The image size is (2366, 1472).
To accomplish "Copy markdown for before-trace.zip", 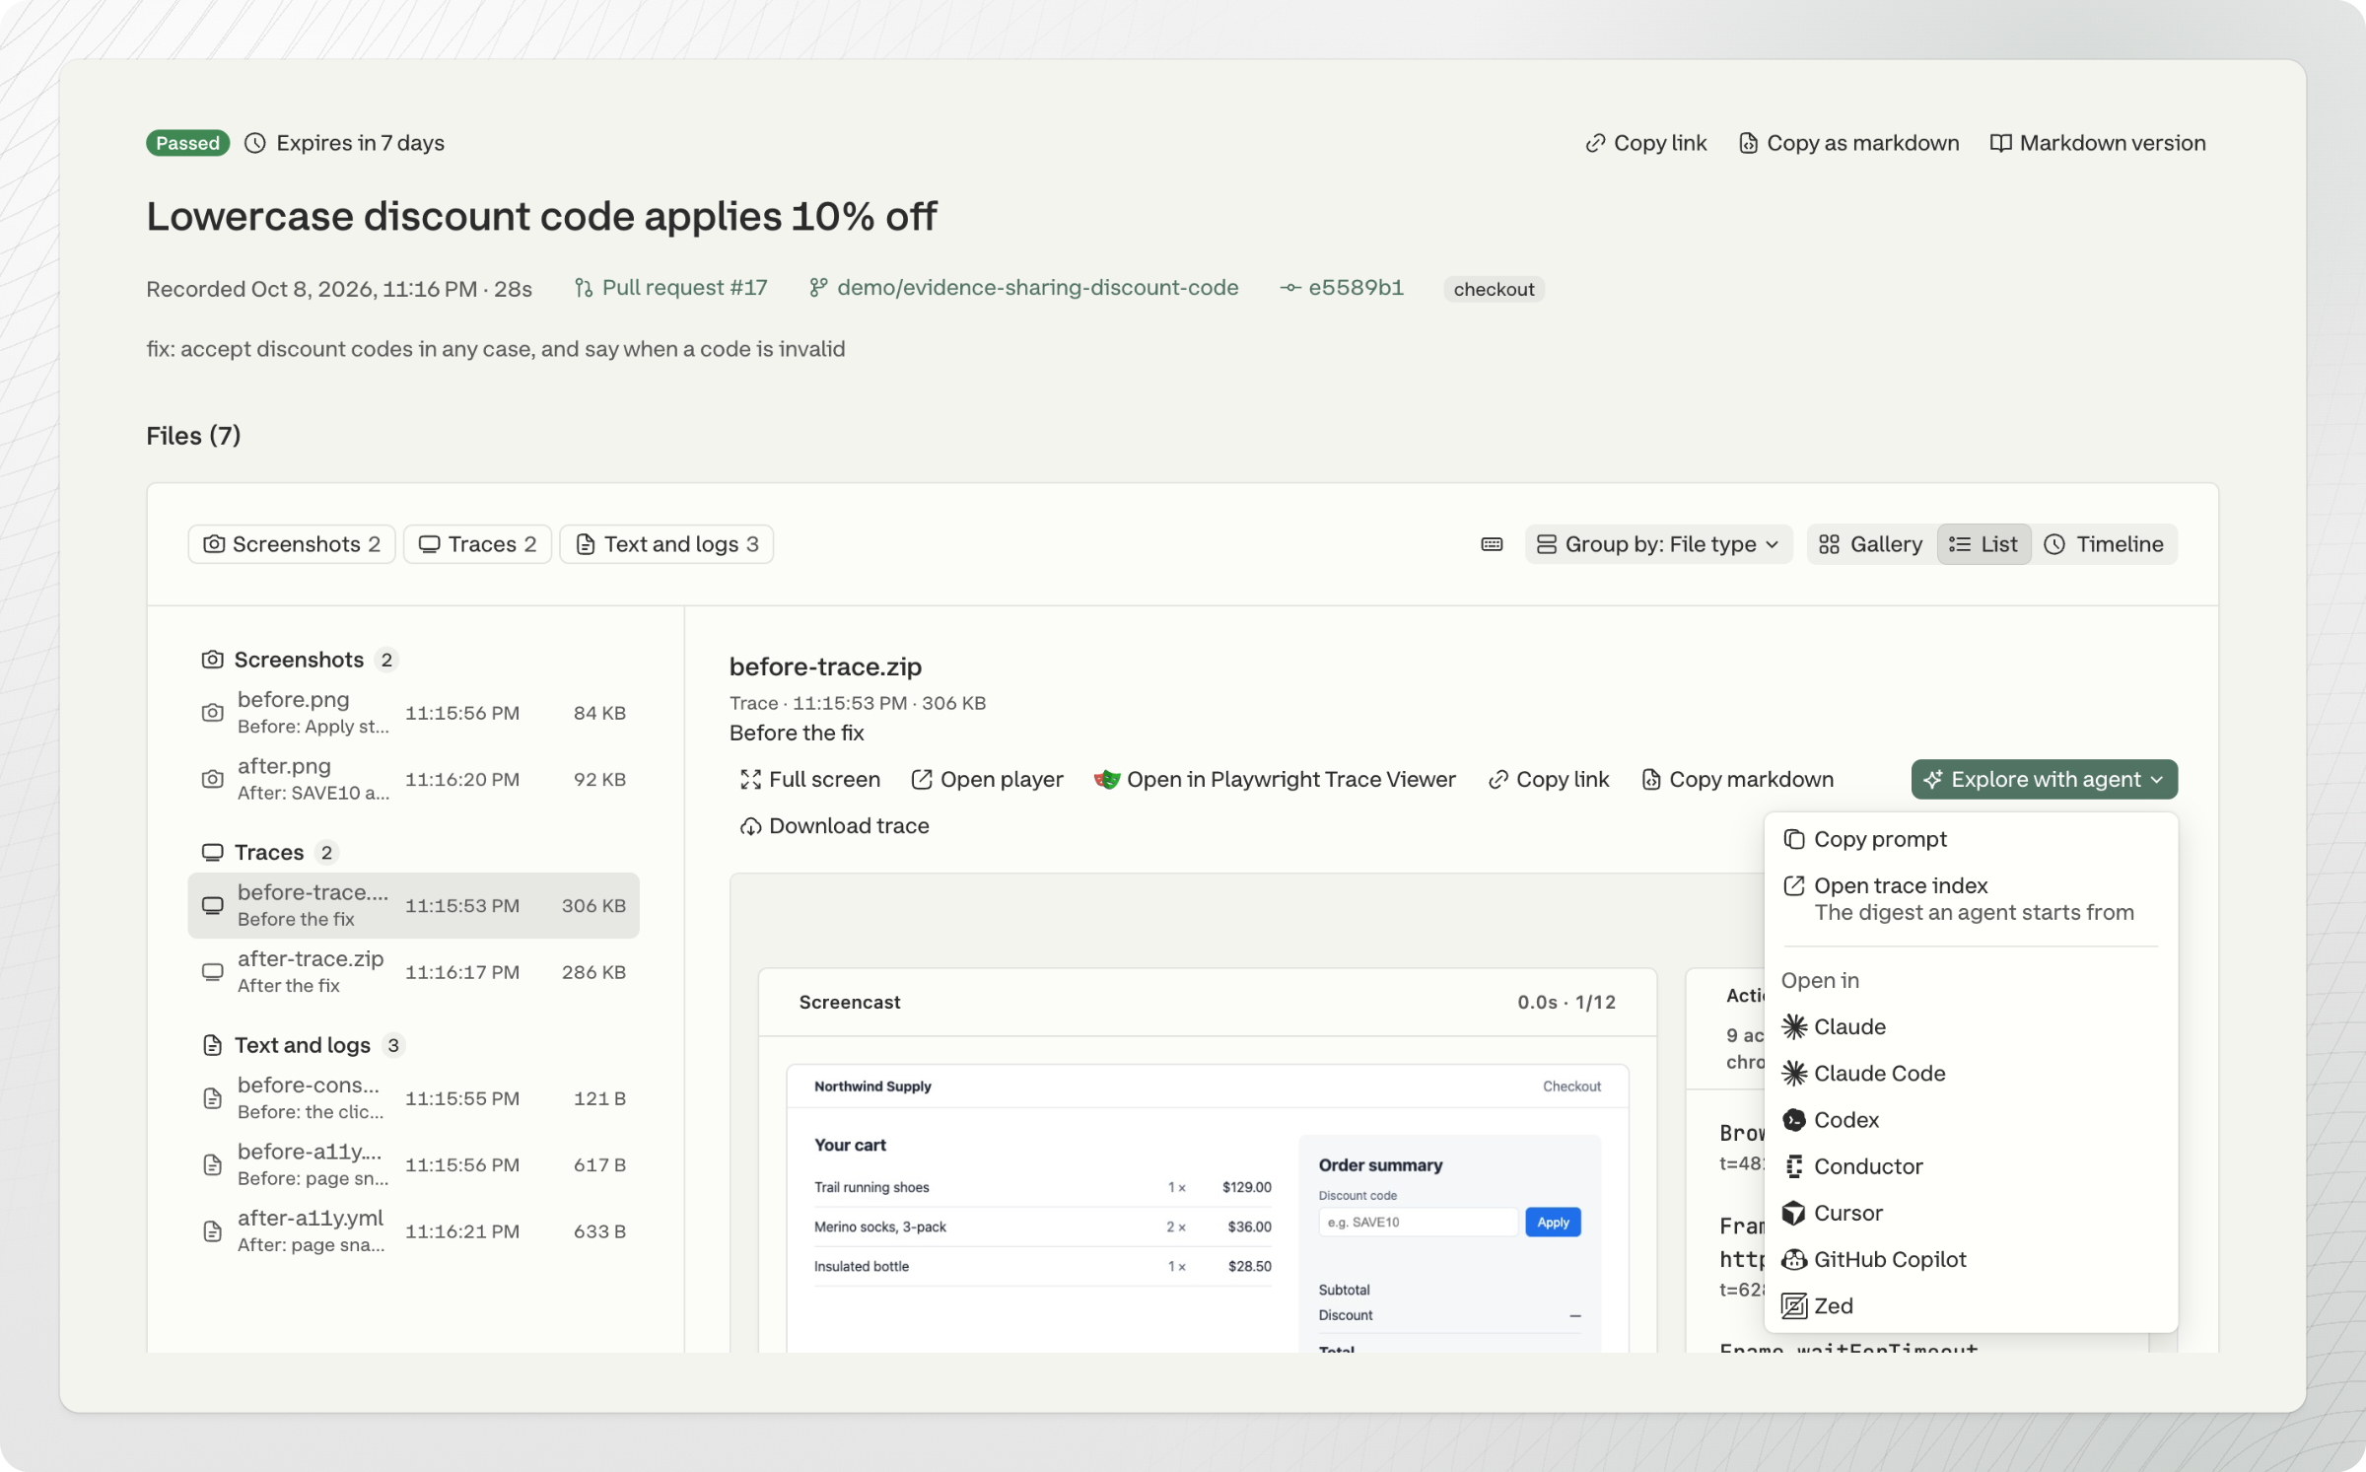I will pyautogui.click(x=1737, y=779).
